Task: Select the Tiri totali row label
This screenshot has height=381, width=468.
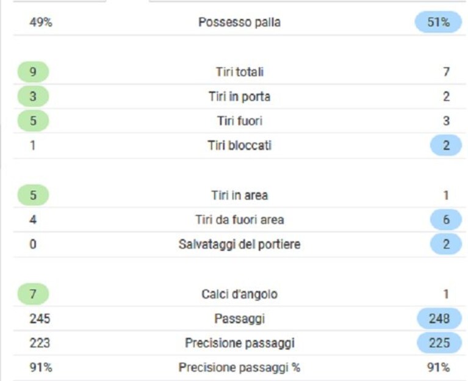Action: pos(240,71)
